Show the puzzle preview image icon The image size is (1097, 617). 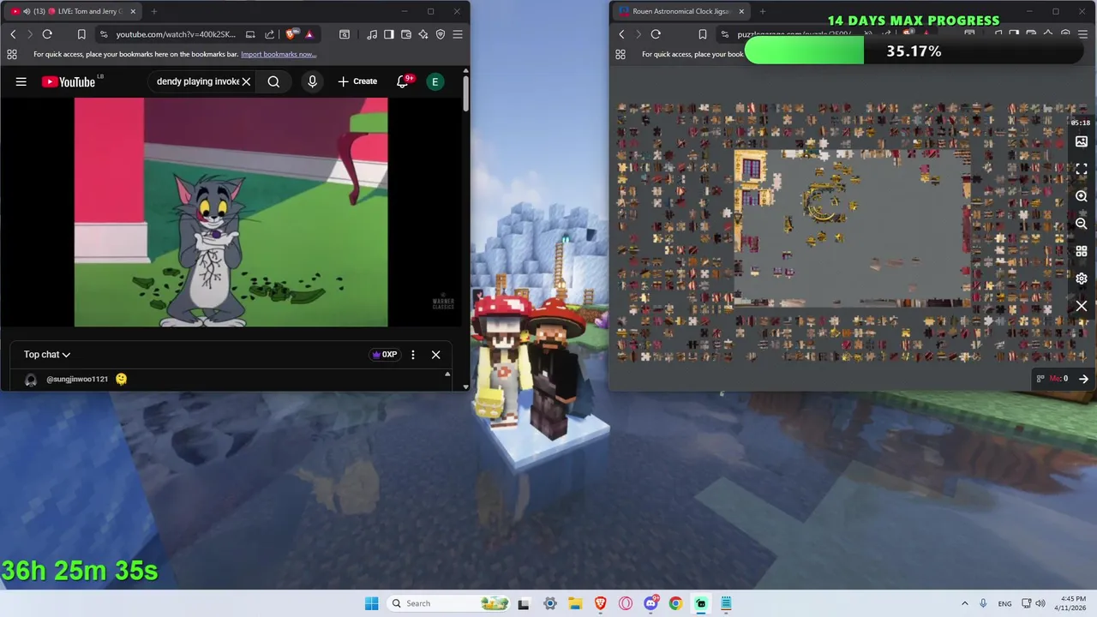(x=1082, y=141)
